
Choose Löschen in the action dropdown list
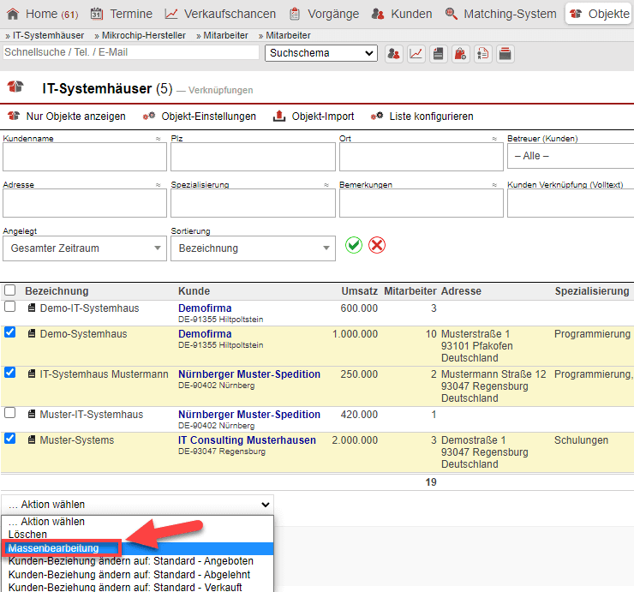pyautogui.click(x=27, y=535)
